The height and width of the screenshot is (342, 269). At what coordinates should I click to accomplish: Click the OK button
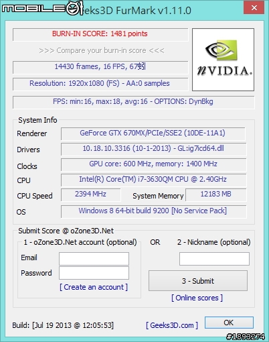point(229,323)
